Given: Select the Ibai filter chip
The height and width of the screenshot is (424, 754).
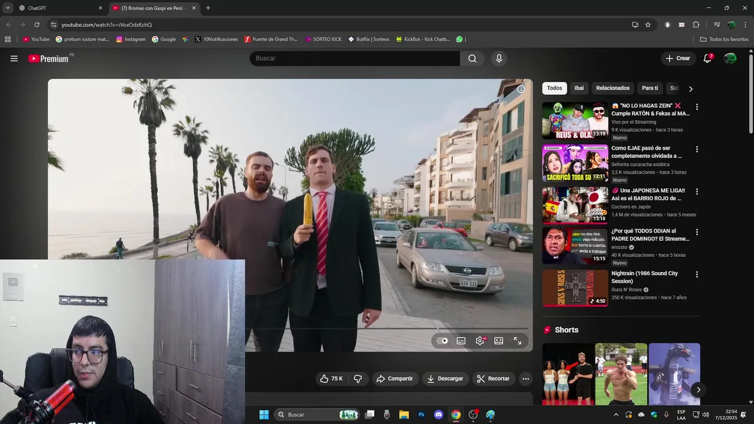Looking at the screenshot, I should (579, 88).
